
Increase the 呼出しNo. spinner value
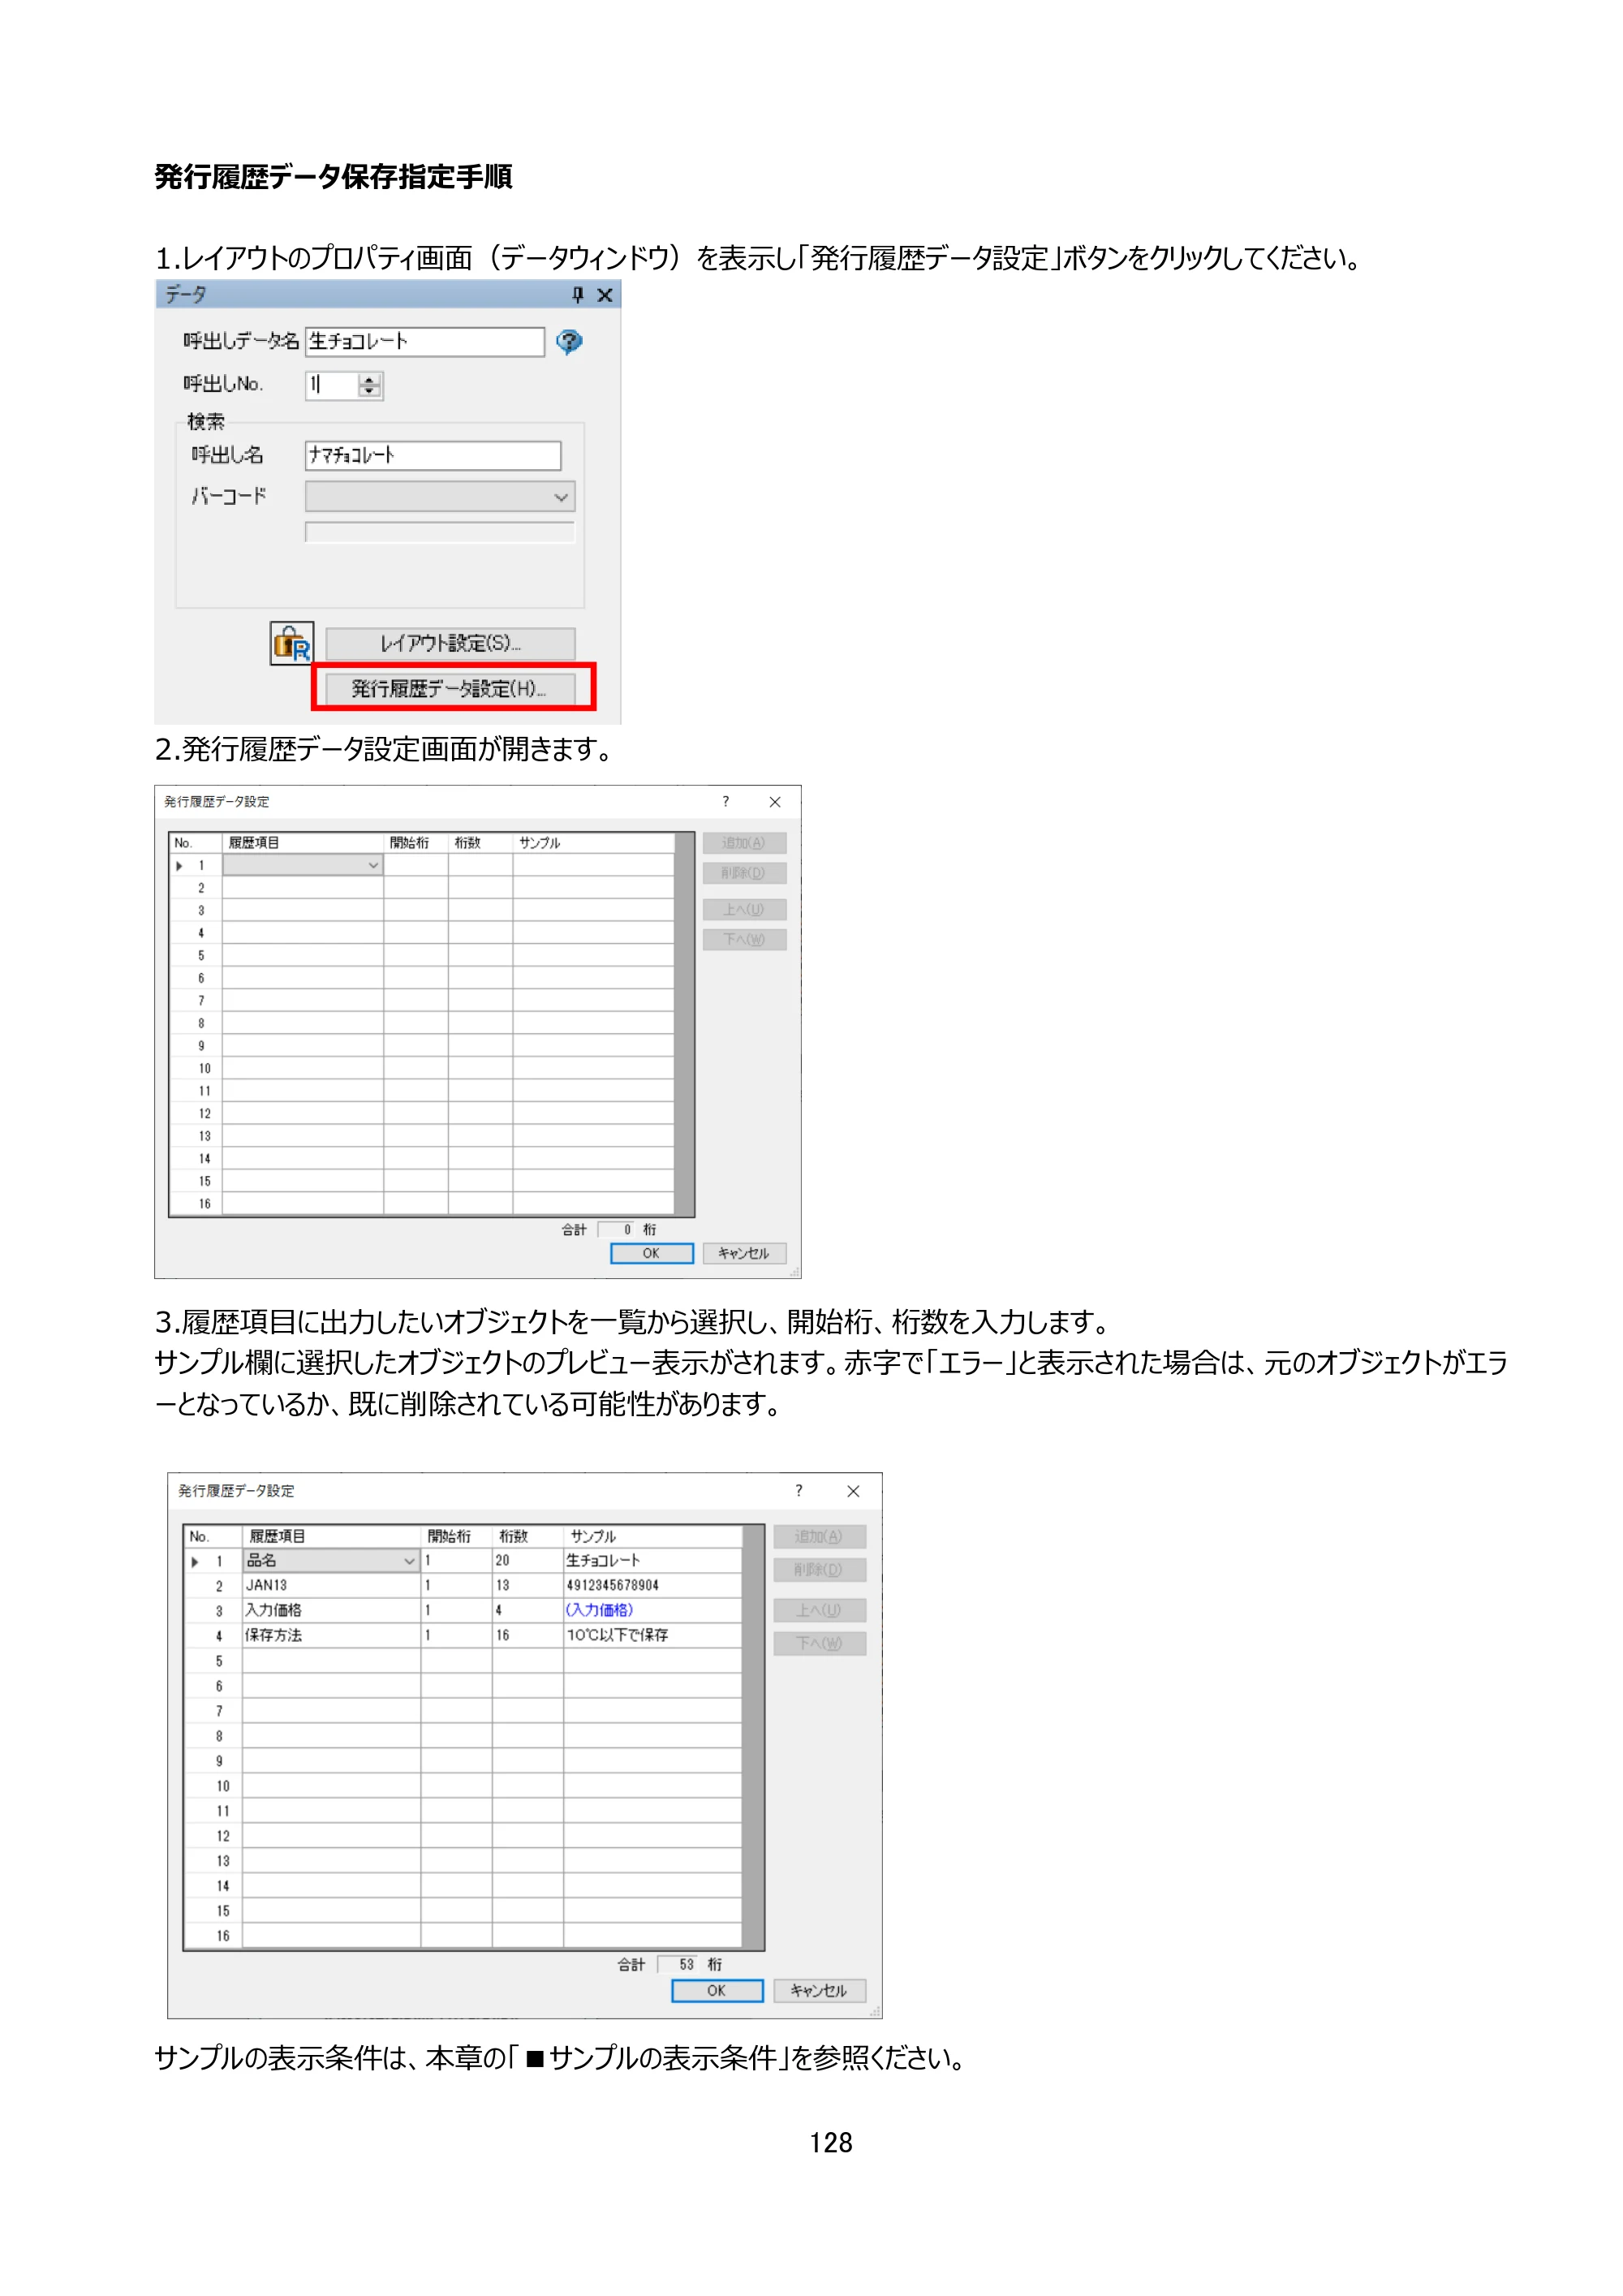[370, 379]
